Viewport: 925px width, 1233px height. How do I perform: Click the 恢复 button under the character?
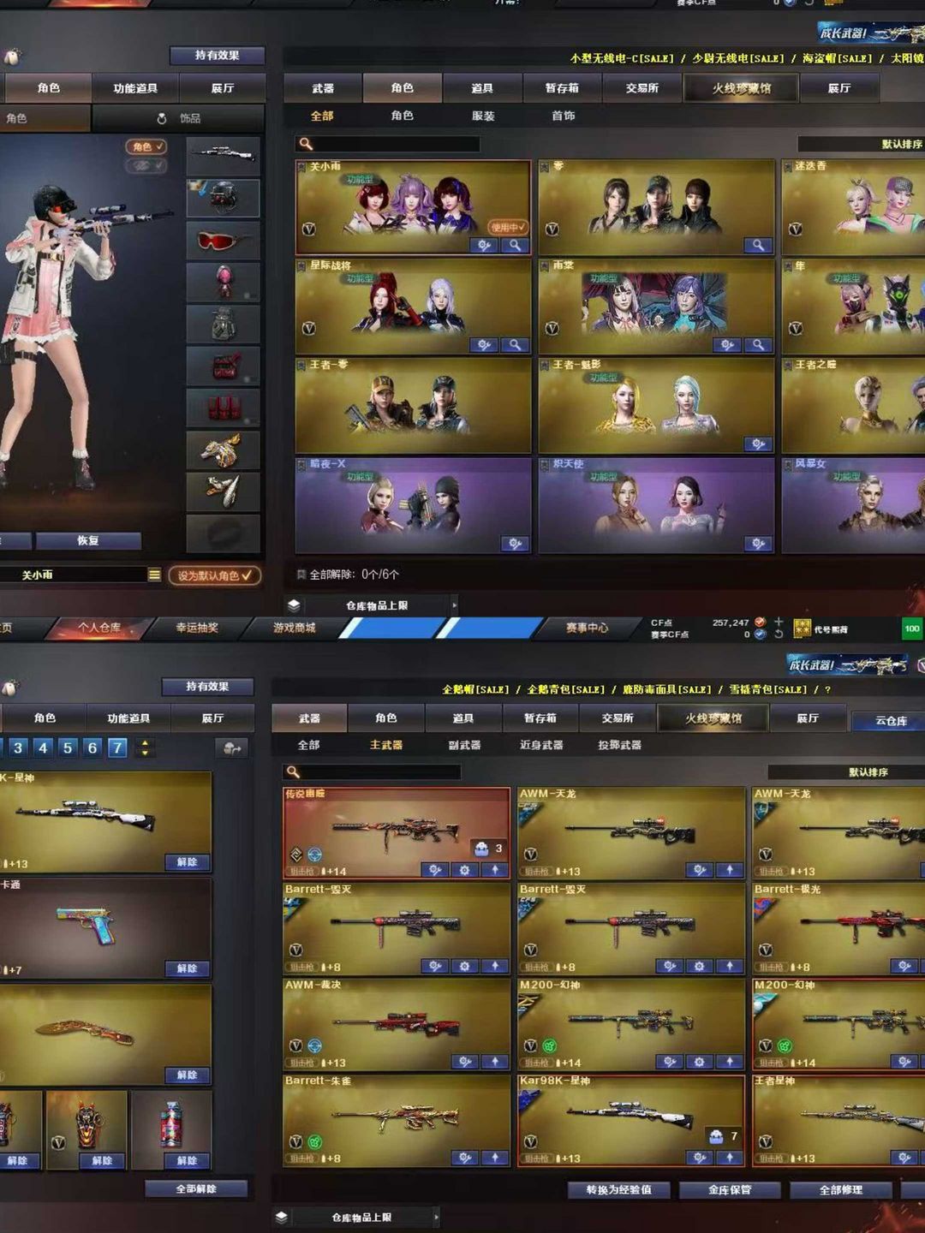tap(88, 540)
